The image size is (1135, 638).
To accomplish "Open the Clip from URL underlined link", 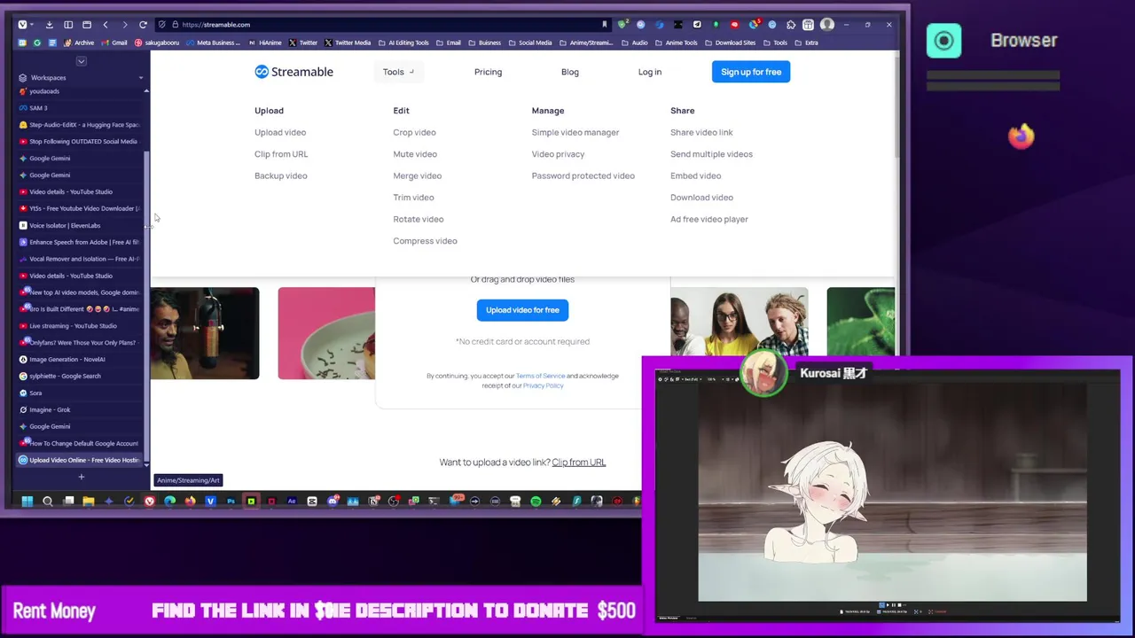I will coord(579,463).
